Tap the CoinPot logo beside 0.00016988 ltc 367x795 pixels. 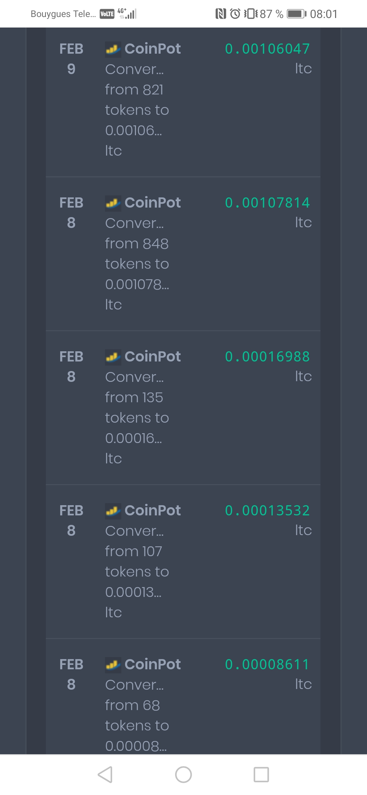(113, 357)
